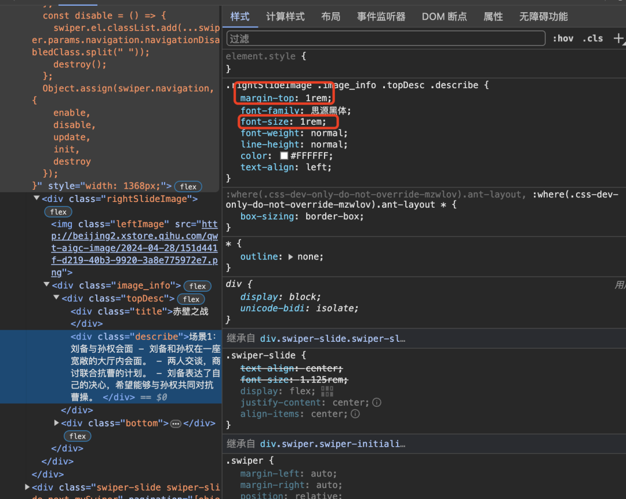Toggle flex badge on image_info div
This screenshot has width=626, height=499.
coord(197,285)
